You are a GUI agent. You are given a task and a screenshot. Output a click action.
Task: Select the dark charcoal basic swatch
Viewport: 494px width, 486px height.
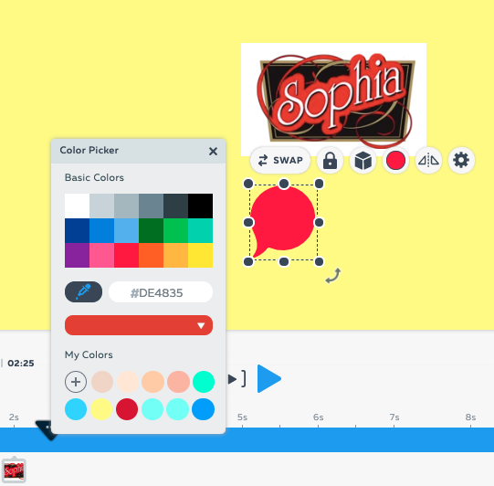click(176, 206)
